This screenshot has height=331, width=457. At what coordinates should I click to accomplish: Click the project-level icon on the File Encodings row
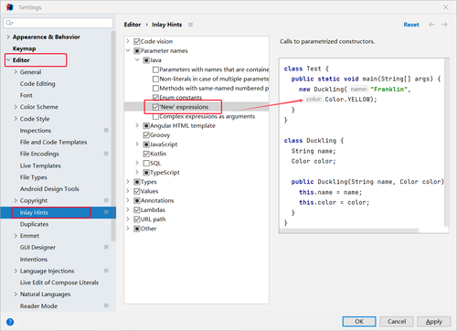106,154
